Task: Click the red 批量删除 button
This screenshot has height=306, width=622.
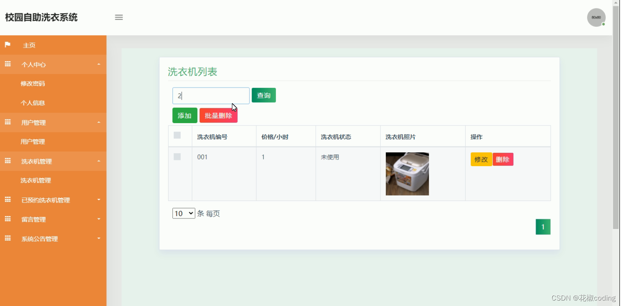Action: tap(219, 115)
